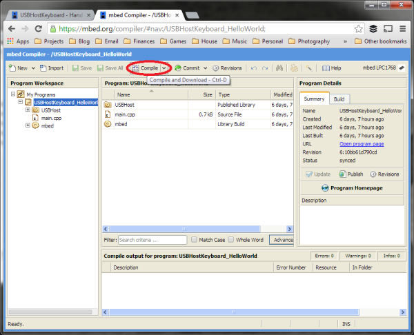Click the Compile button
This screenshot has height=335, width=414.
[145, 68]
